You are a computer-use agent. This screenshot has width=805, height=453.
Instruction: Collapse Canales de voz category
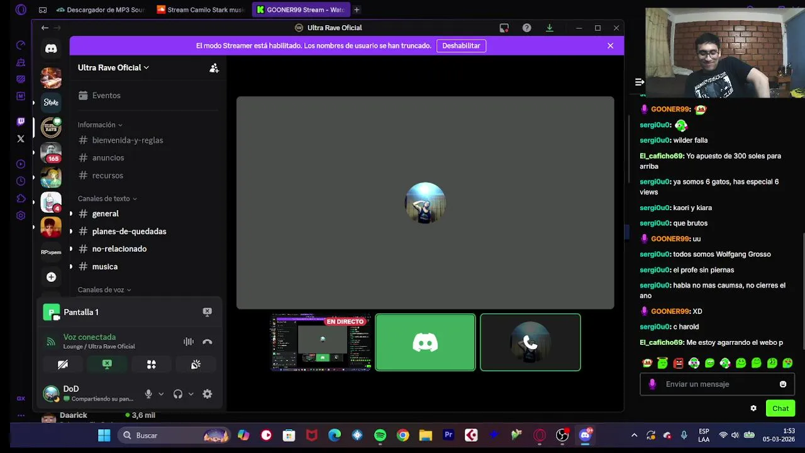click(x=104, y=289)
